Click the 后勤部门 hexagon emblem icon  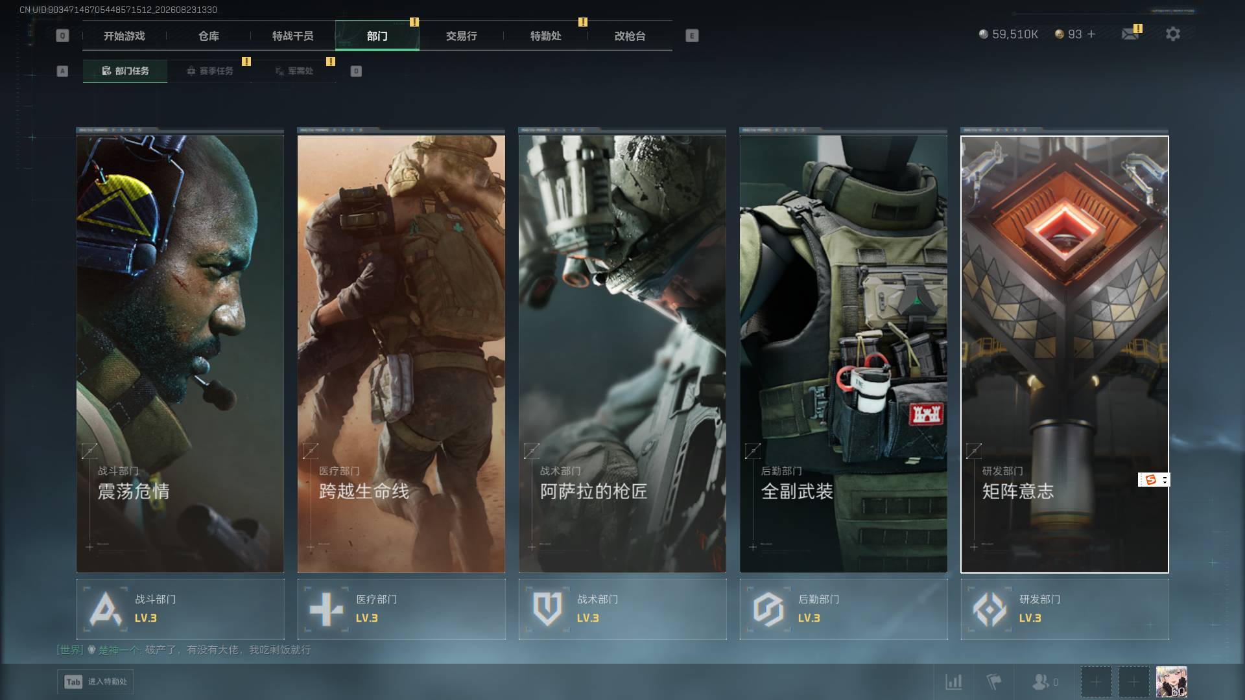[768, 609]
